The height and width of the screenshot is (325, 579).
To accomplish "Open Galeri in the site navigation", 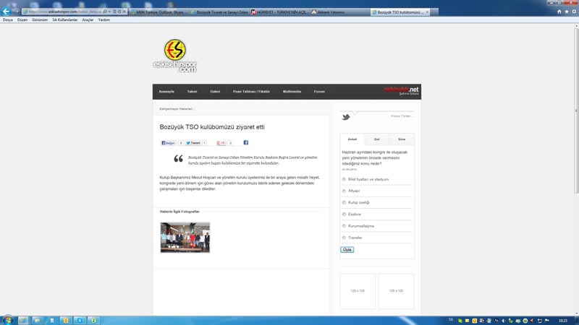I will click(x=215, y=92).
